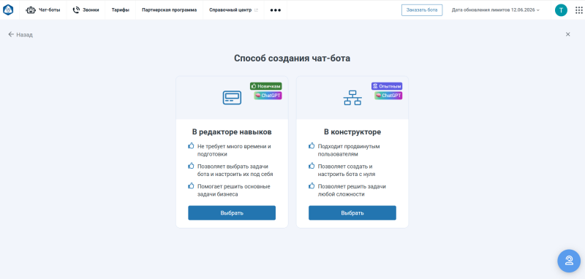Expand the Дата обновления лимитов dropdown
Image resolution: width=585 pixels, height=279 pixels.
pos(496,10)
